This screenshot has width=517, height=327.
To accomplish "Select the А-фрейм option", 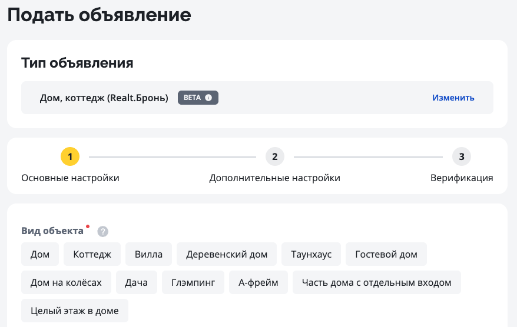I will (x=258, y=282).
